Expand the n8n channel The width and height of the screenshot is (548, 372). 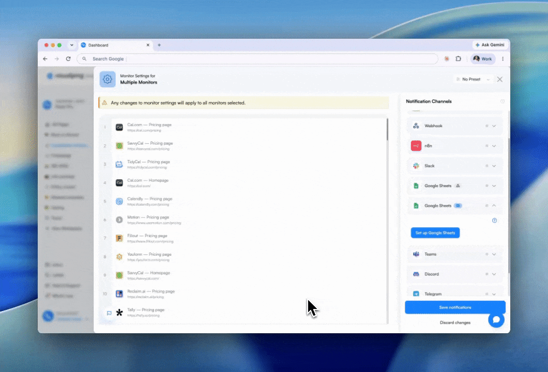click(494, 146)
